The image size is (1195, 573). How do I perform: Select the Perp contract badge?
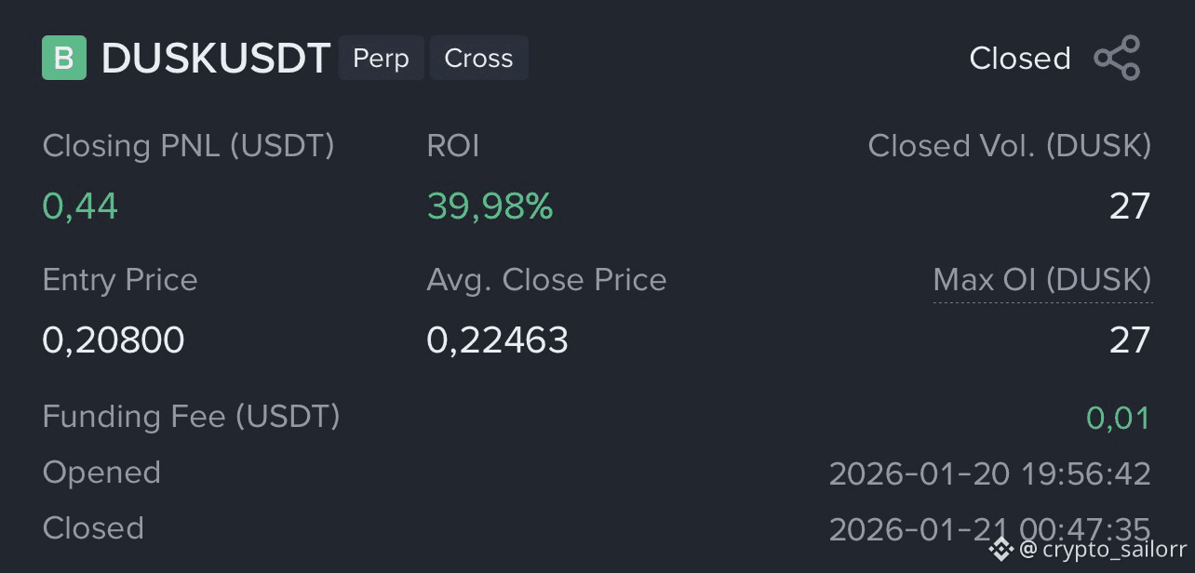click(381, 58)
